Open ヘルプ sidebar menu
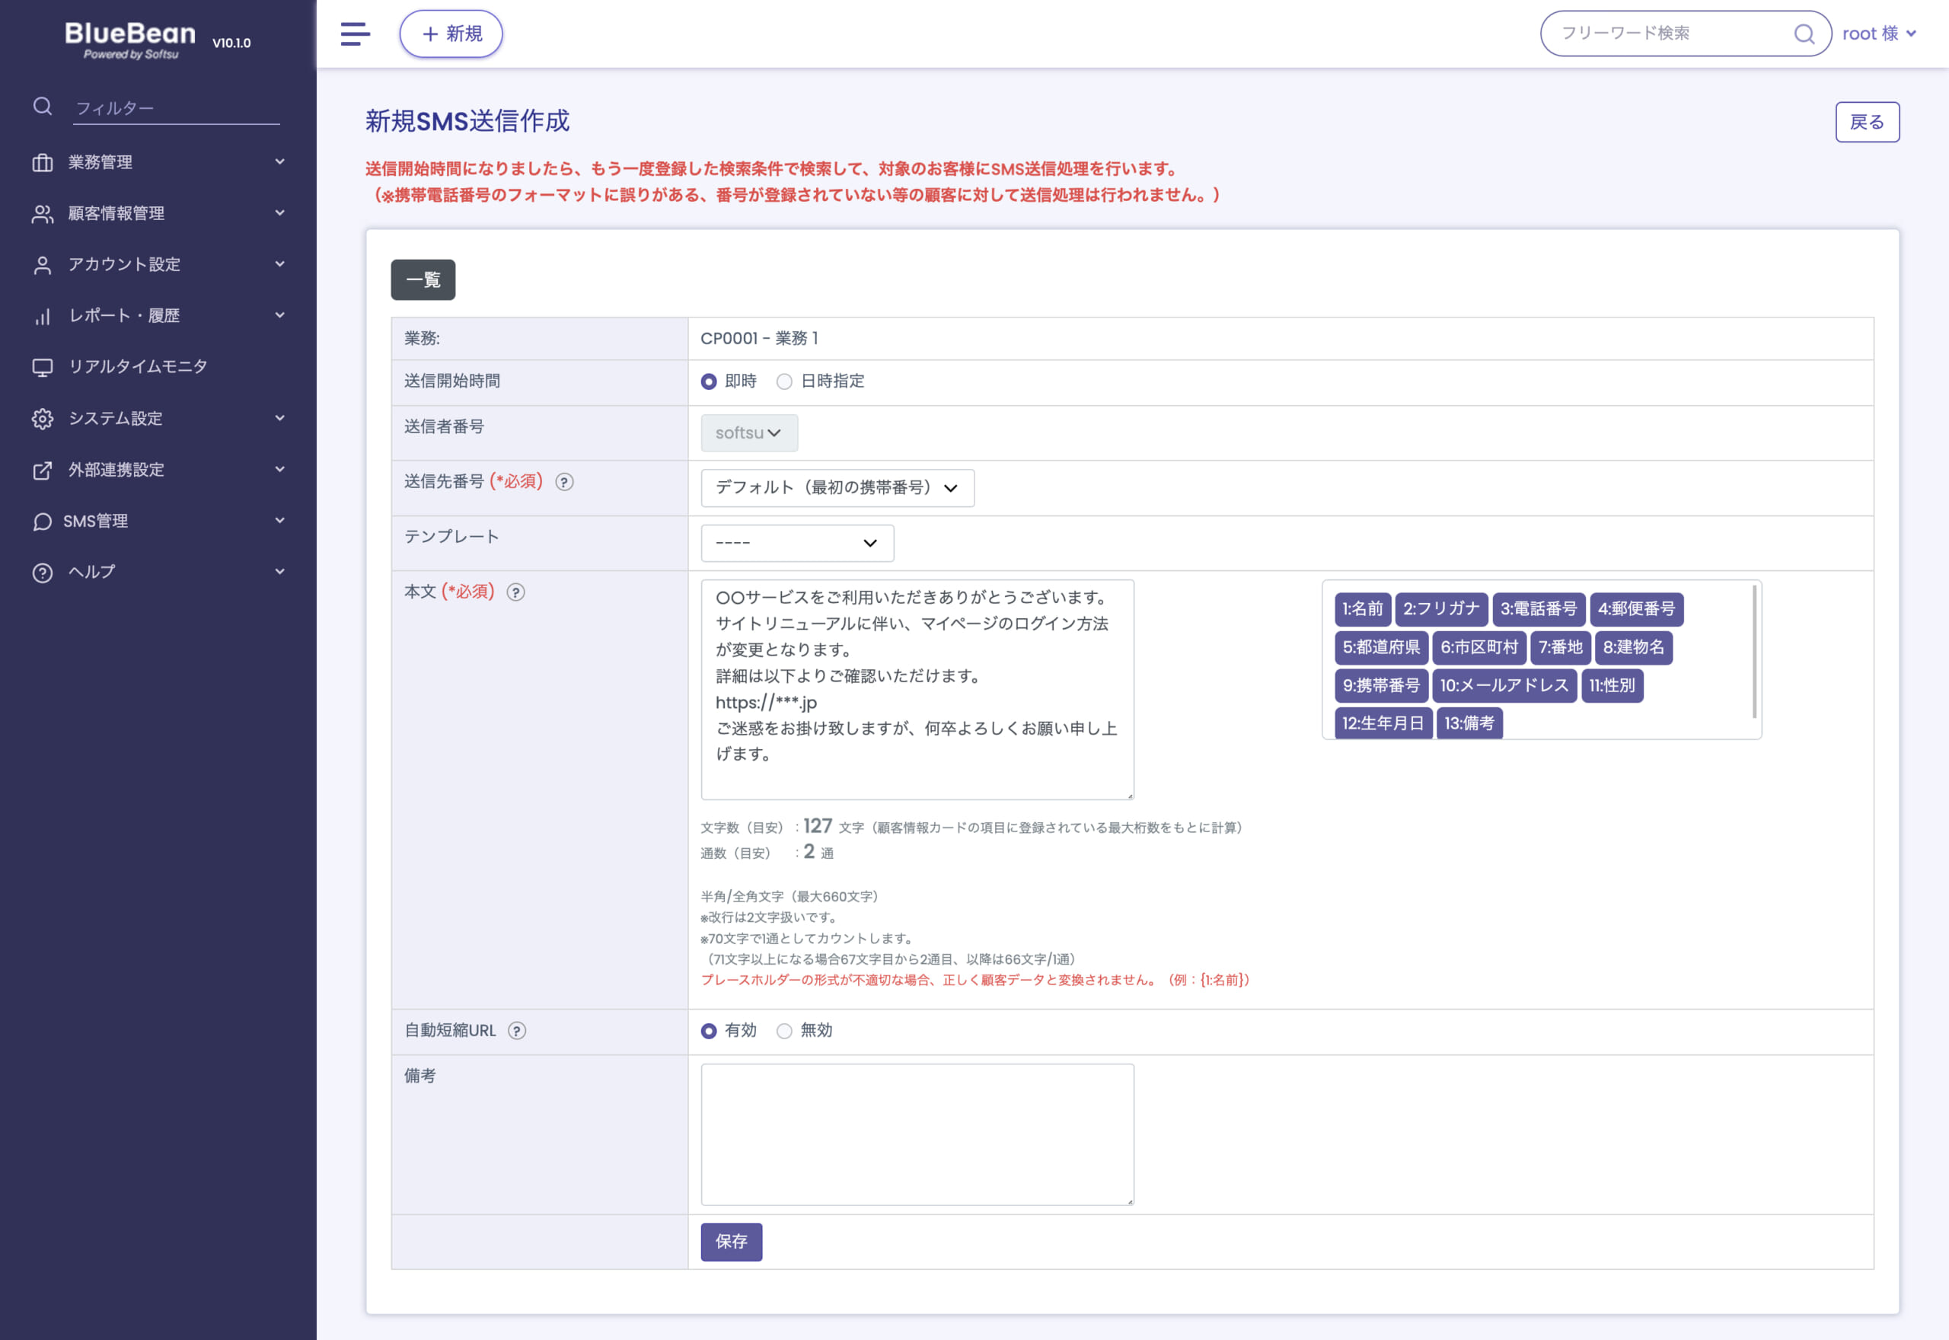Screen dimensions: 1949x1340 click(158, 573)
